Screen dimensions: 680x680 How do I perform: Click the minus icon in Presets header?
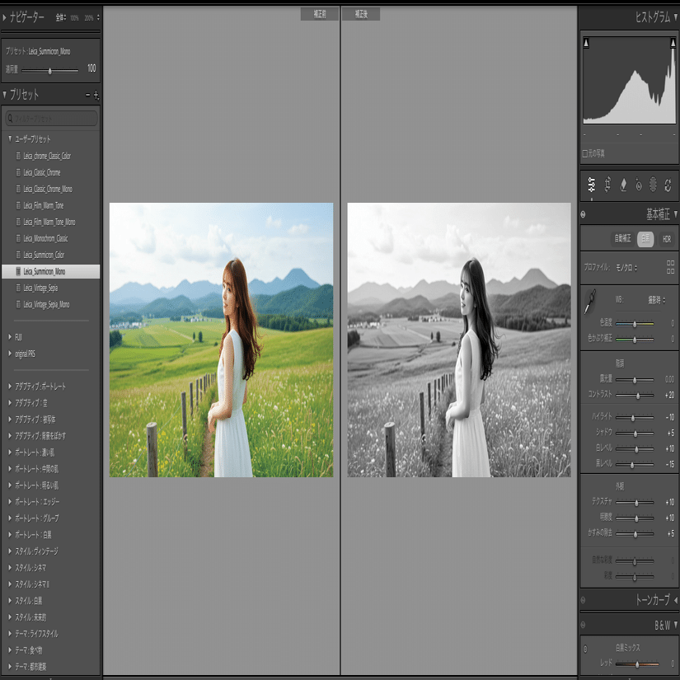coord(87,95)
